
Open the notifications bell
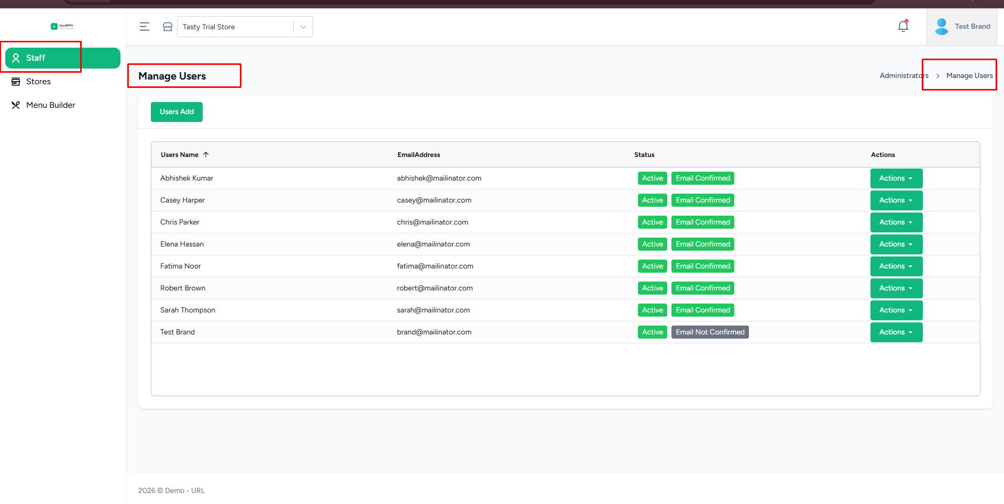pos(903,26)
